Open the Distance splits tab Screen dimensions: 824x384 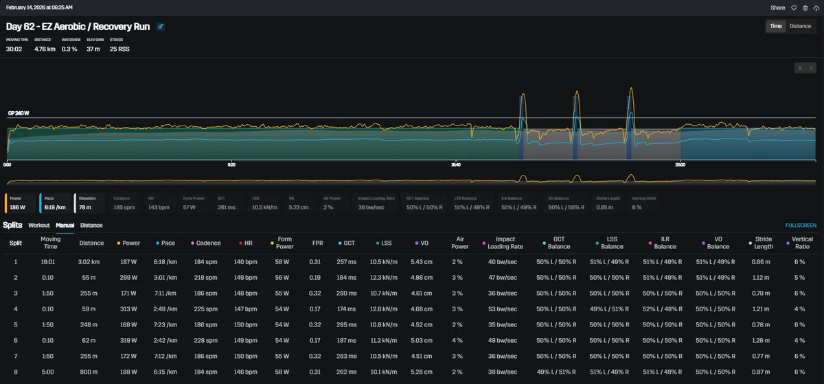point(91,225)
